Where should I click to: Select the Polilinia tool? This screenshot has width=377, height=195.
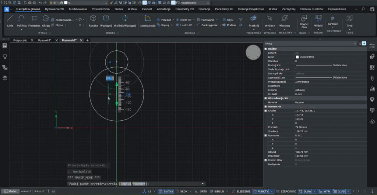tap(22, 21)
